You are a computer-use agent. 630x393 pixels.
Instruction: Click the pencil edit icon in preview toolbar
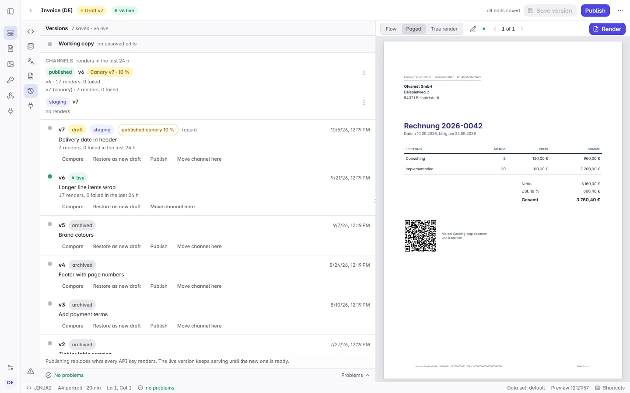click(x=473, y=29)
